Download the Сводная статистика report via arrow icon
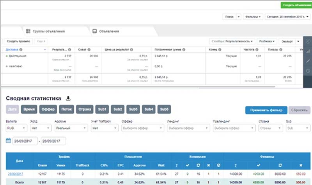The width and height of the screenshot is (312, 185). point(68,98)
